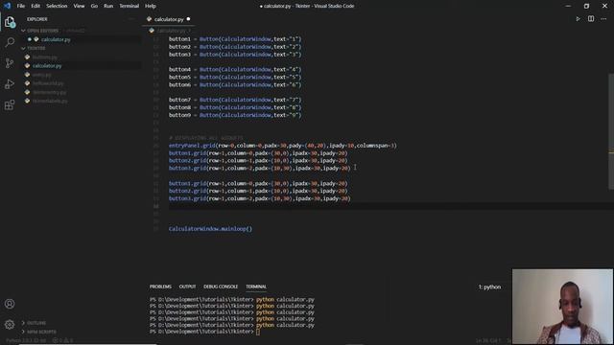Click the entryPanel.grid line of code
Image resolution: width=614 pixels, height=345 pixels.
282,146
